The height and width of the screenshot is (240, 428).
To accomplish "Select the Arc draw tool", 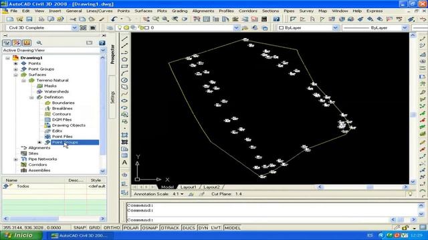I will coord(124,73).
